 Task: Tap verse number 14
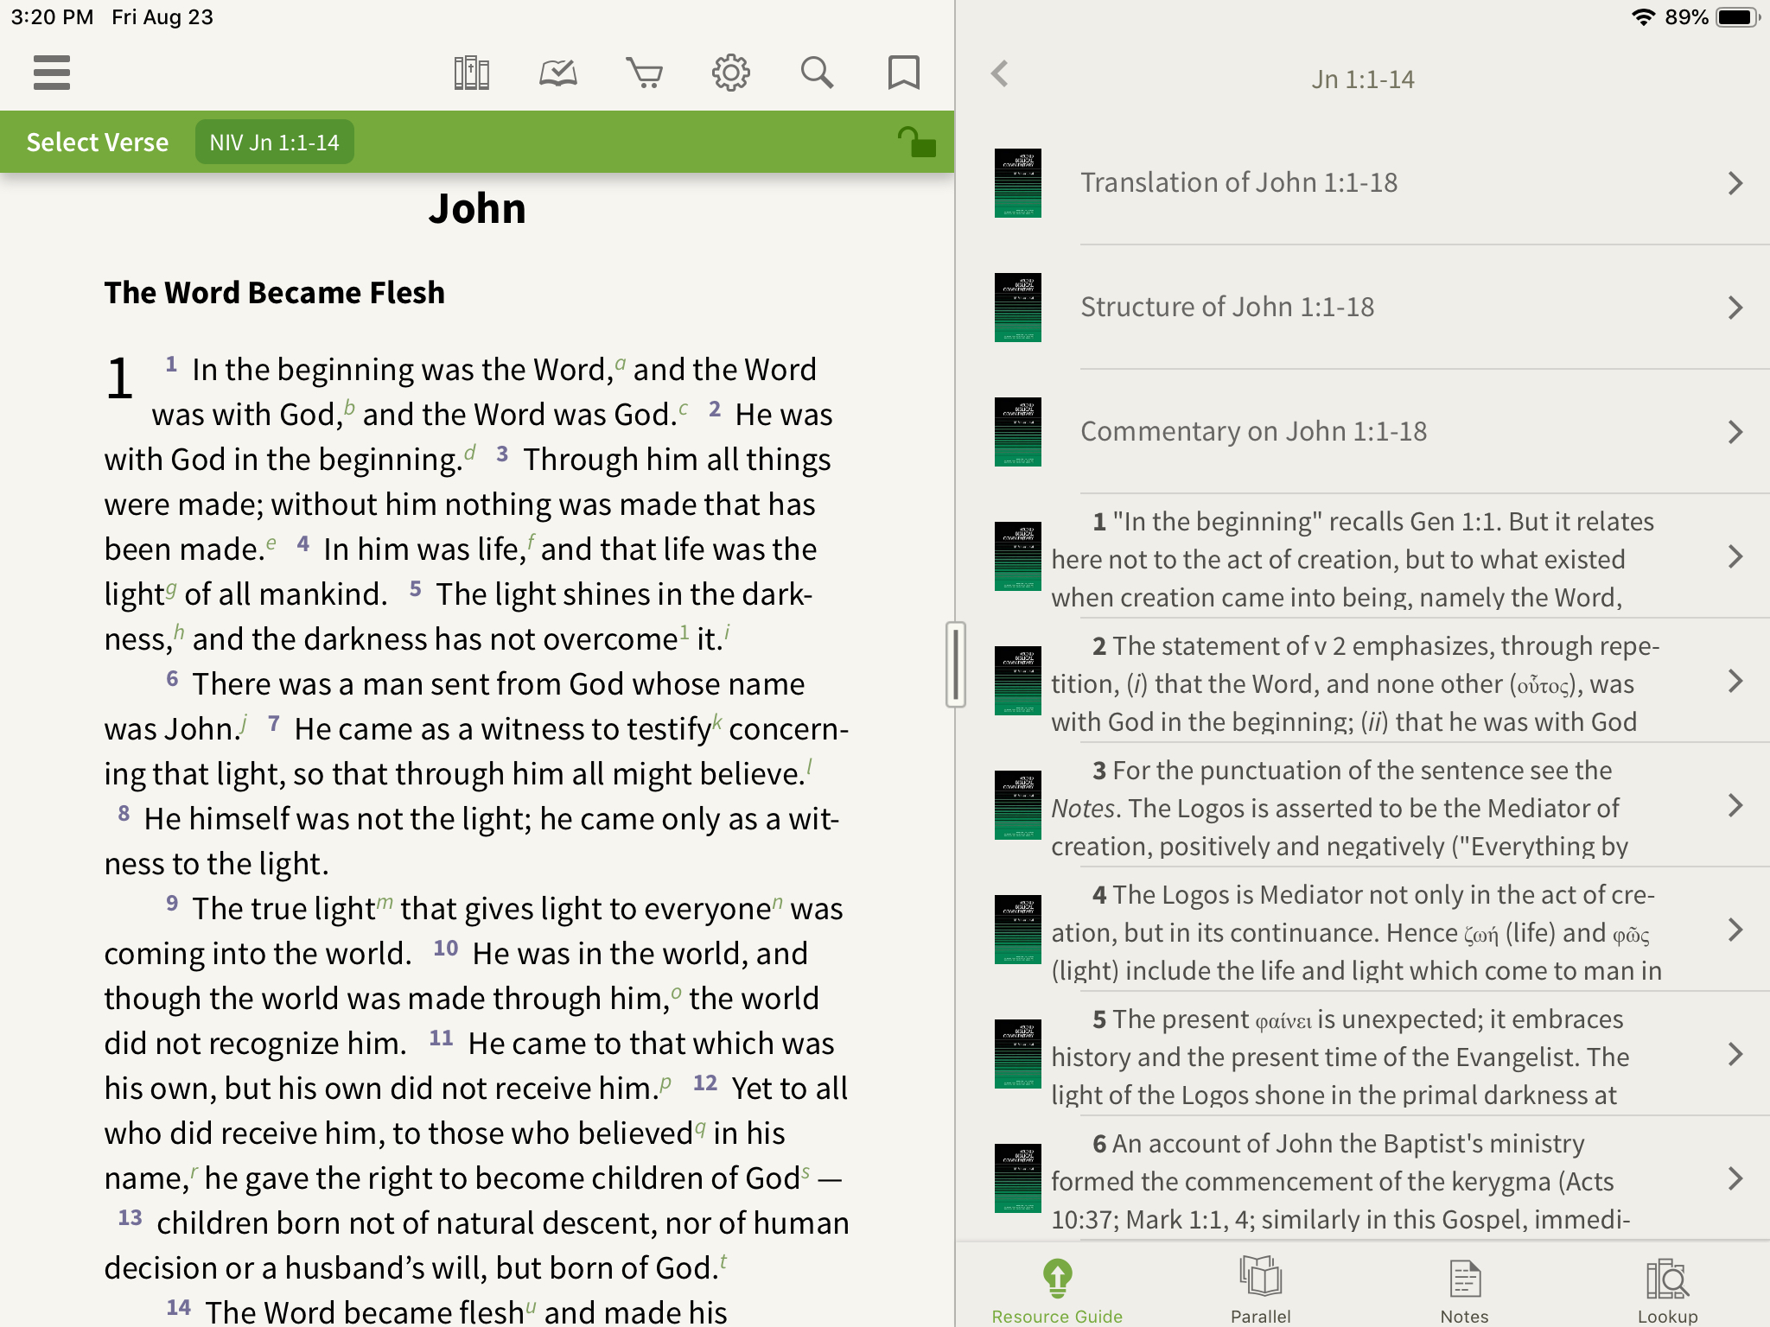178,1307
